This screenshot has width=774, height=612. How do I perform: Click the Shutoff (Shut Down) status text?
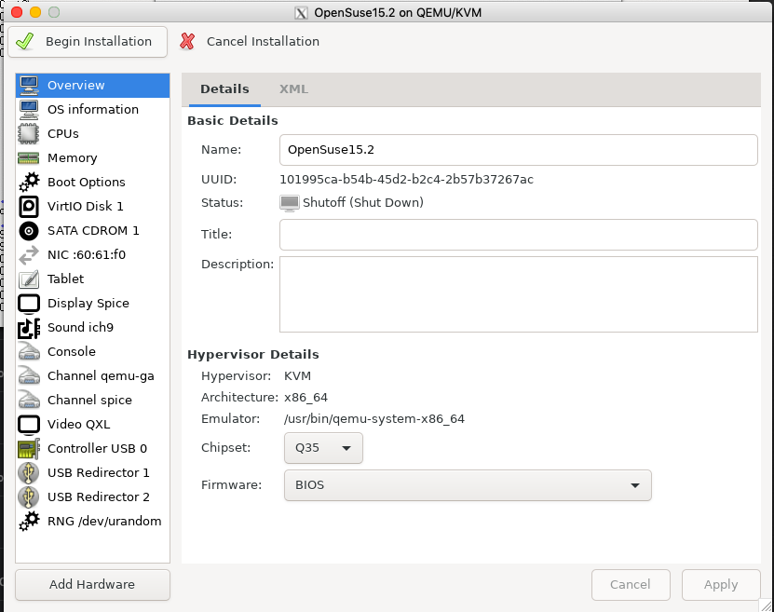[363, 203]
